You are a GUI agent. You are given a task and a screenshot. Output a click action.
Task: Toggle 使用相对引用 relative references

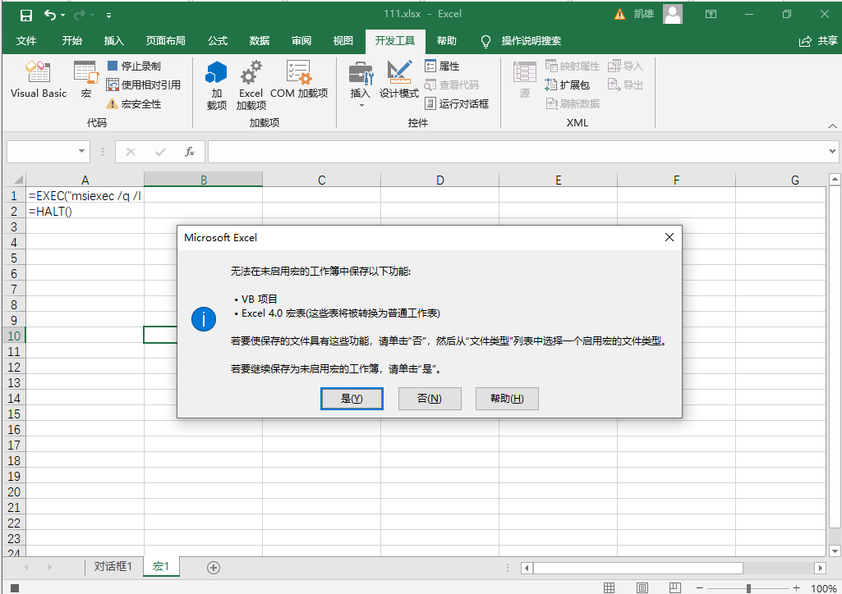pyautogui.click(x=144, y=85)
